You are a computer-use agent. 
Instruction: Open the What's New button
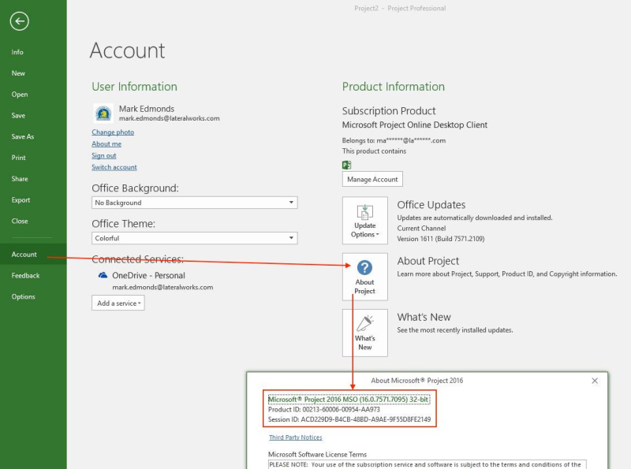click(365, 333)
